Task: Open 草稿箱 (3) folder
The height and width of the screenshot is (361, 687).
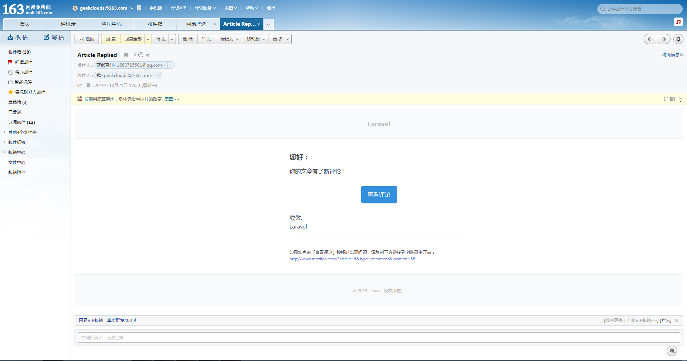Action: 18,102
